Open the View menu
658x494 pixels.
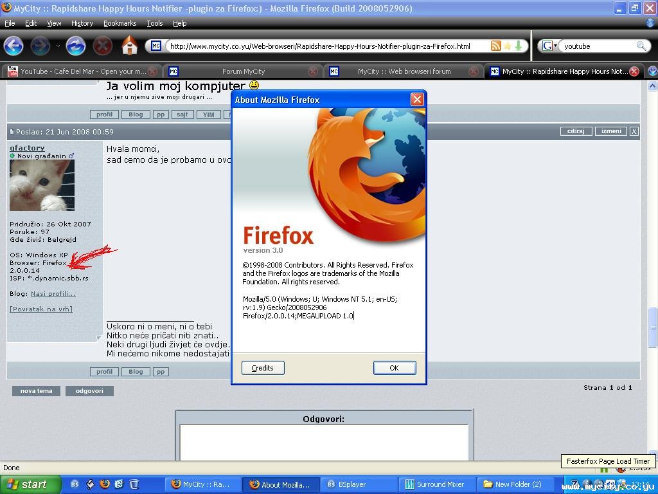[x=54, y=23]
